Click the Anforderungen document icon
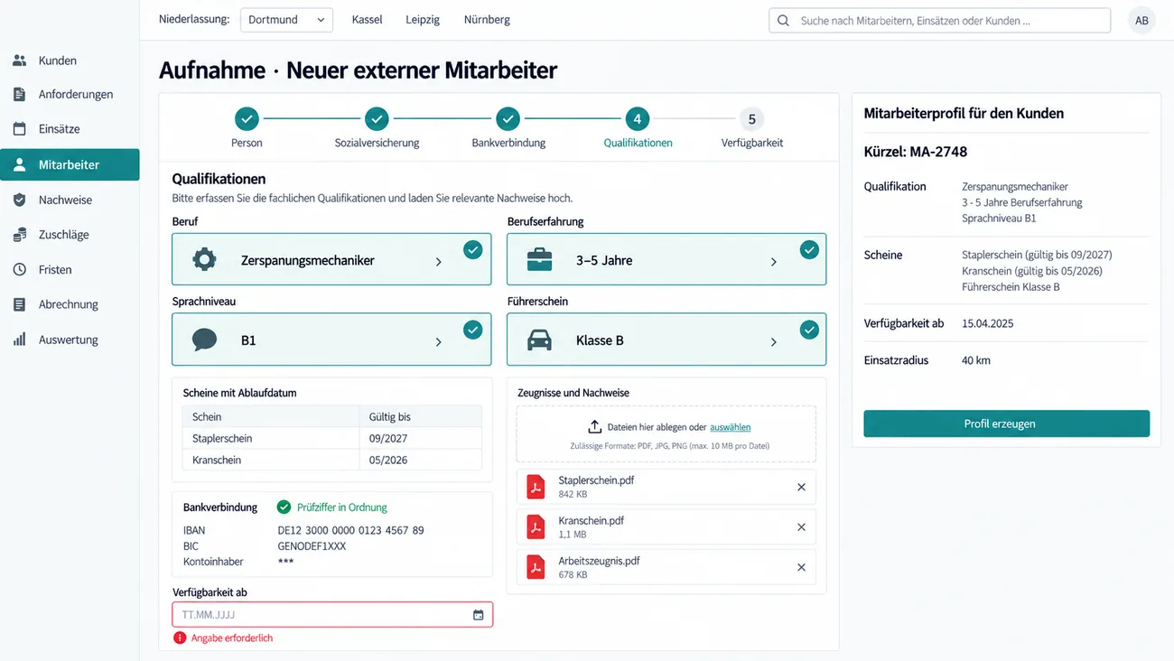This screenshot has width=1174, height=661. [x=19, y=94]
